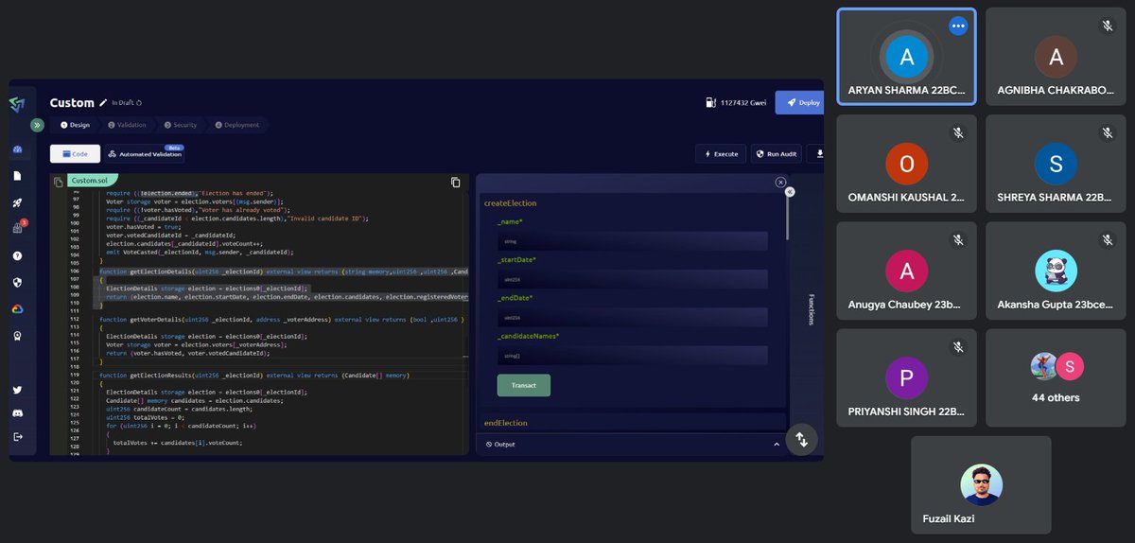Open the help question mark icon

[x=18, y=255]
